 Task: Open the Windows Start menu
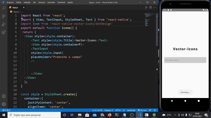tap(4, 115)
